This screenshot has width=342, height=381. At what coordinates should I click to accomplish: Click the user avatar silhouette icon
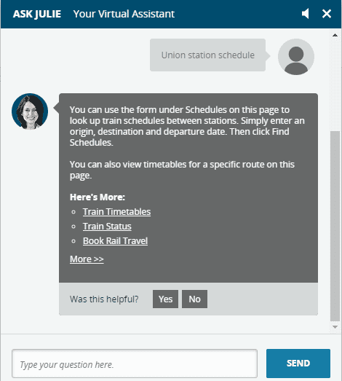pos(296,57)
